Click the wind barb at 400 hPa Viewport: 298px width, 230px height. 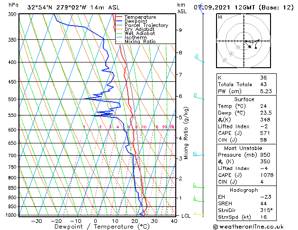pyautogui.click(x=199, y=59)
